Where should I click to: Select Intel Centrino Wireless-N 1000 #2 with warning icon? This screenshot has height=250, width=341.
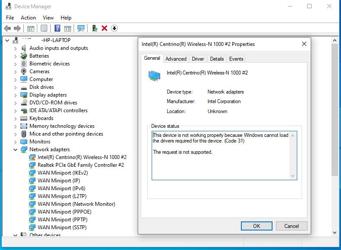81,157
